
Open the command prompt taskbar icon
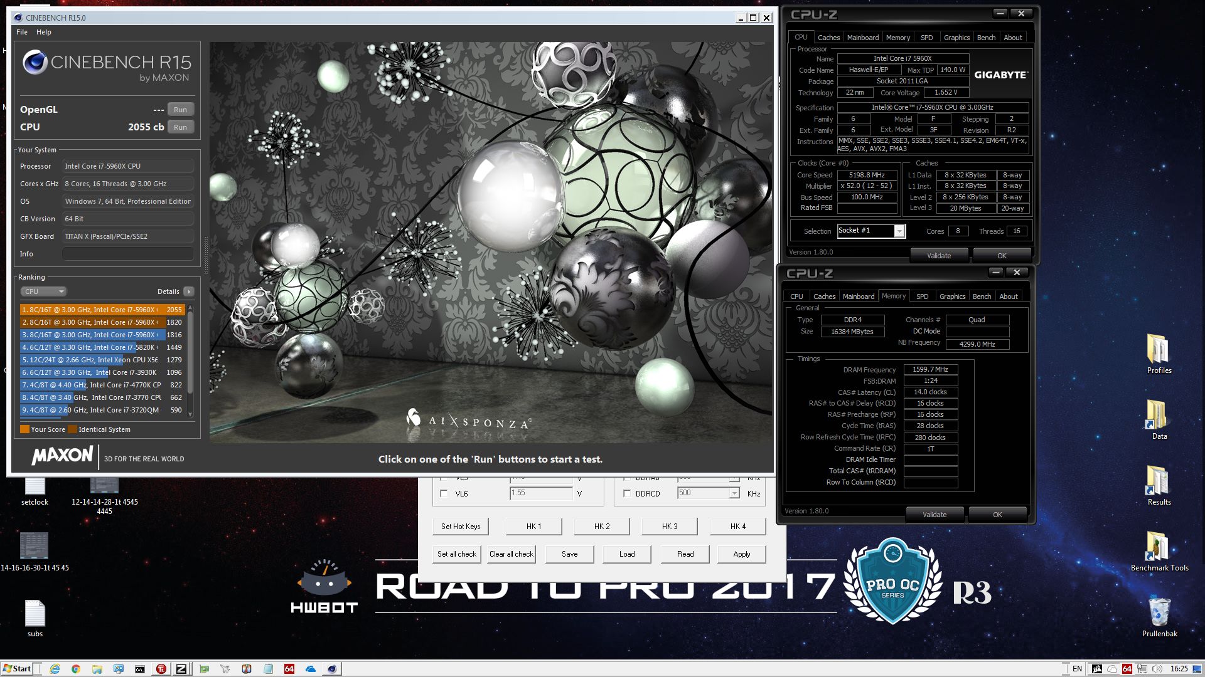(x=140, y=669)
